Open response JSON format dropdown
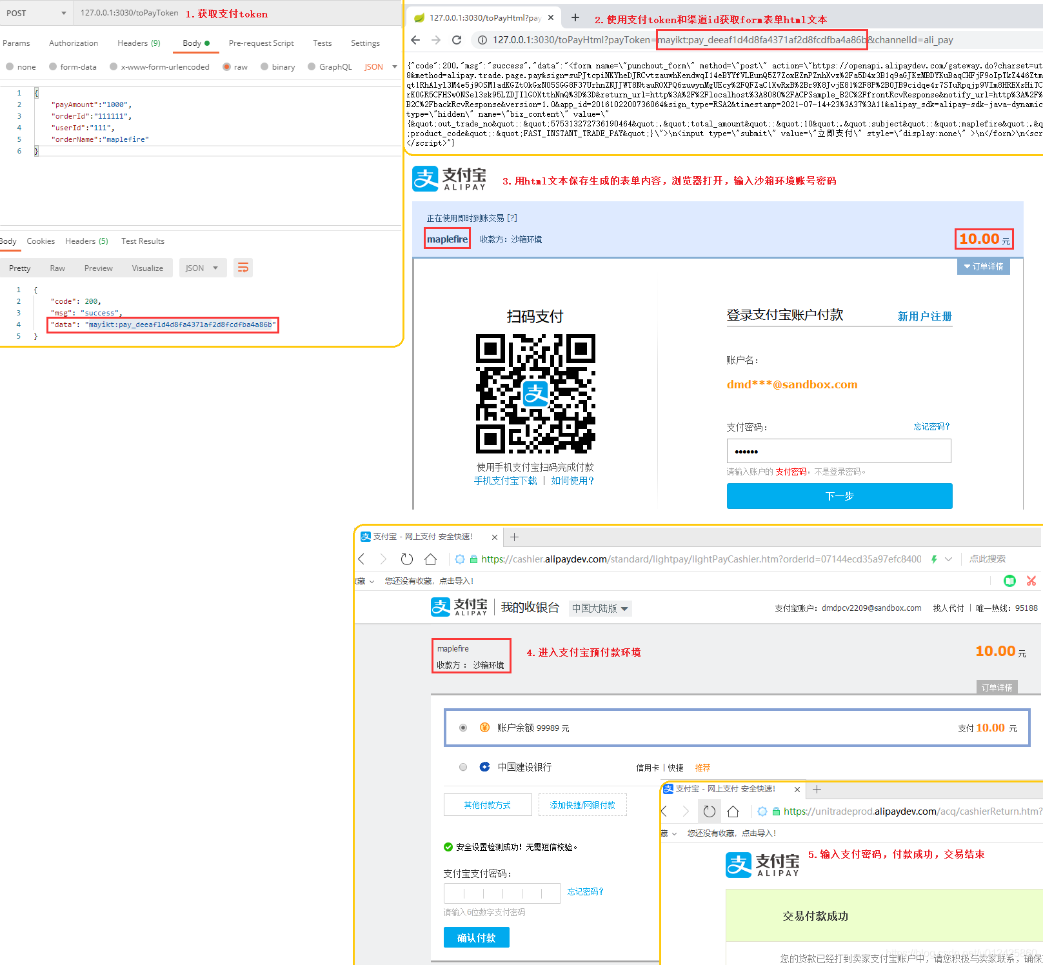 pos(203,268)
